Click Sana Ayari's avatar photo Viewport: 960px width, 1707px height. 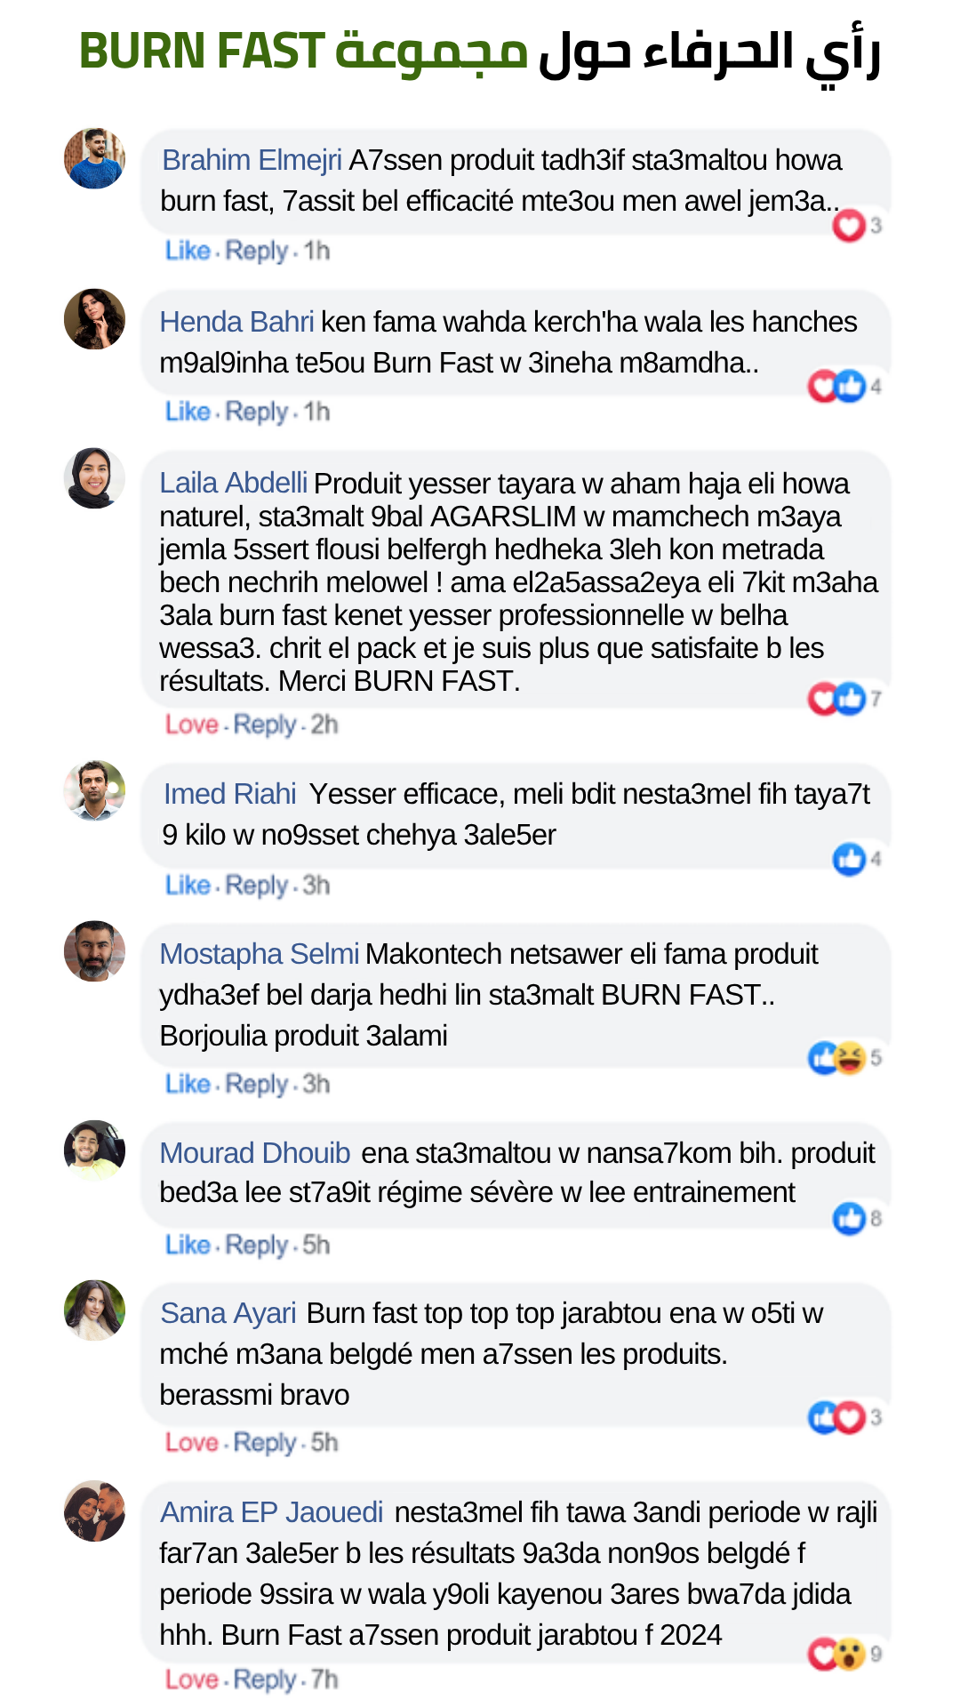pos(94,1310)
